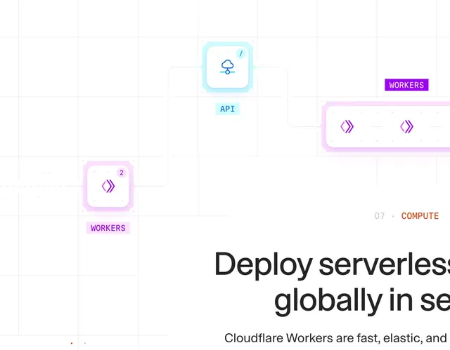450x350 pixels.
Task: Click the 'Deploy serverless' heading
Action: point(332,264)
